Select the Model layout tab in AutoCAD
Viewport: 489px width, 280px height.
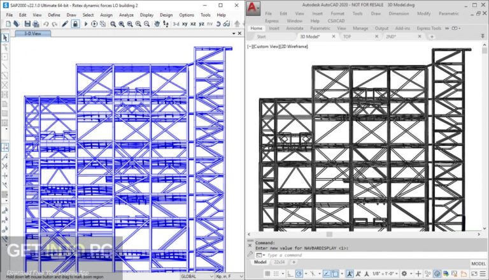tap(260, 262)
